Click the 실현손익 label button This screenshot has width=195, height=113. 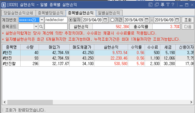[81, 27]
